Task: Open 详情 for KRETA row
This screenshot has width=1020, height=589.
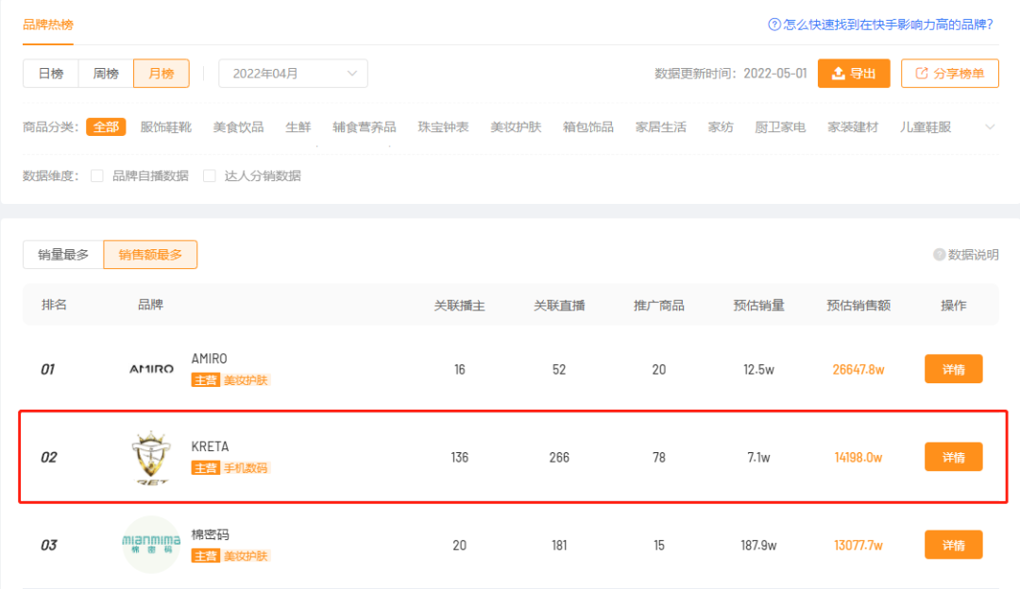Action: [954, 458]
